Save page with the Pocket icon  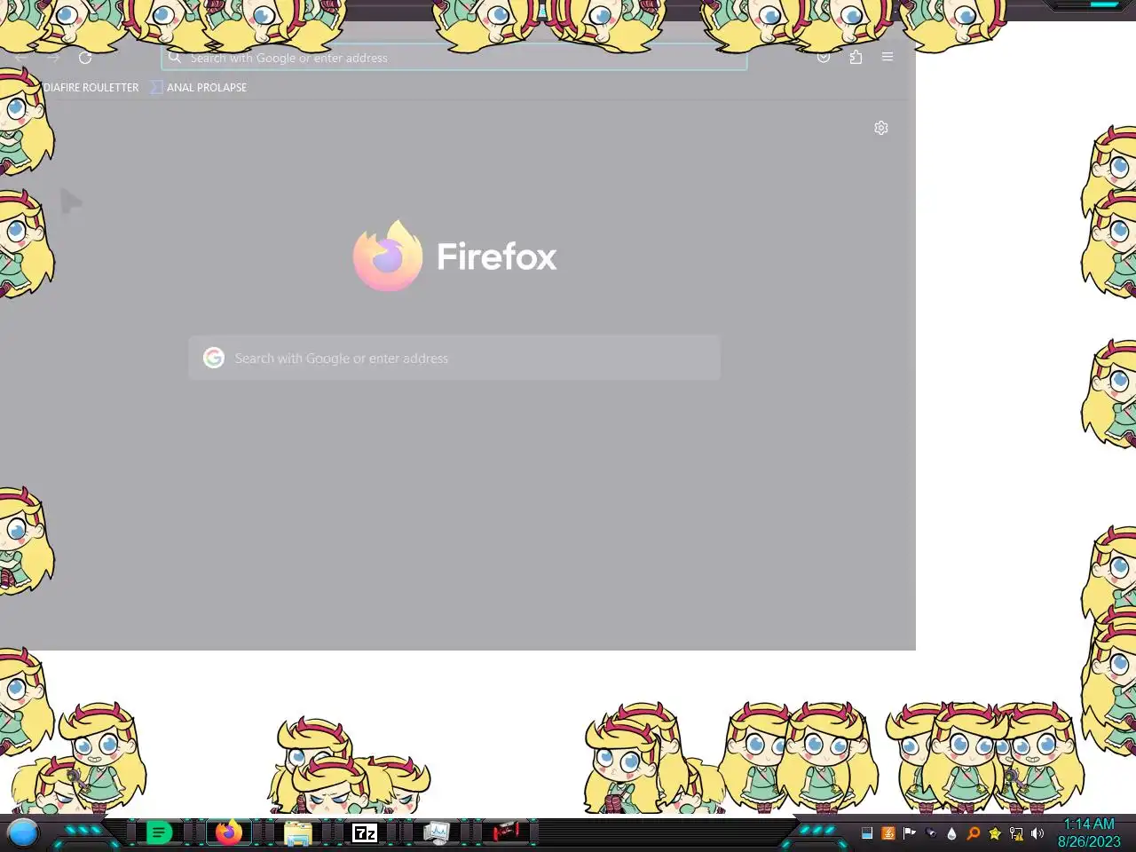click(824, 57)
